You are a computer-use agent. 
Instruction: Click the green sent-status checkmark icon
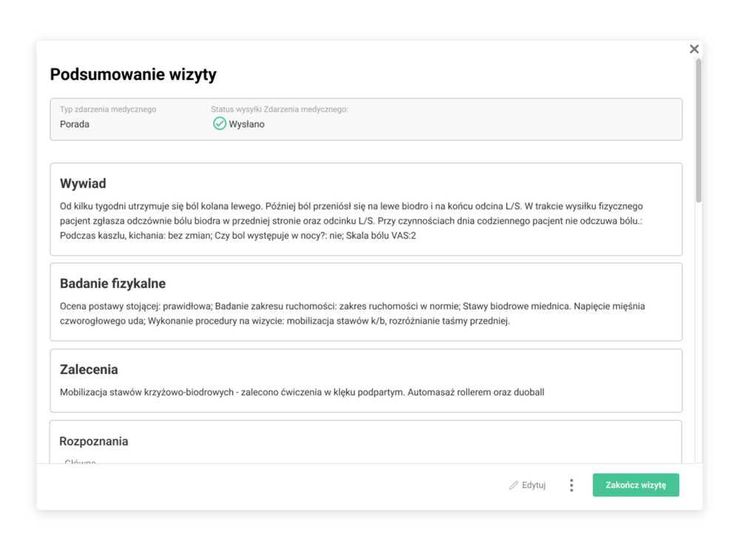219,124
